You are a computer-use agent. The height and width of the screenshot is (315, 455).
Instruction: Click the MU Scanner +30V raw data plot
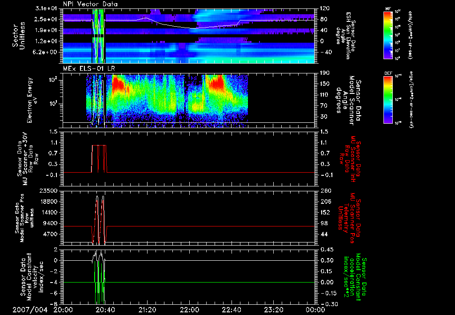coord(188,159)
